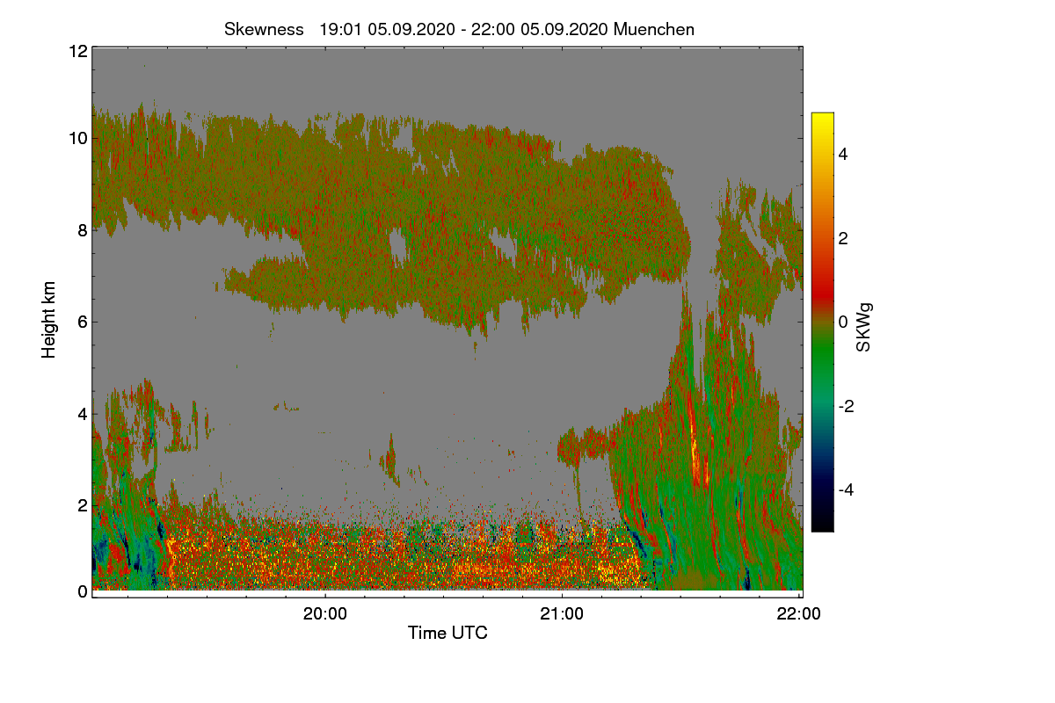
Task: Click the yellow top of the colorbar
Action: 822,123
